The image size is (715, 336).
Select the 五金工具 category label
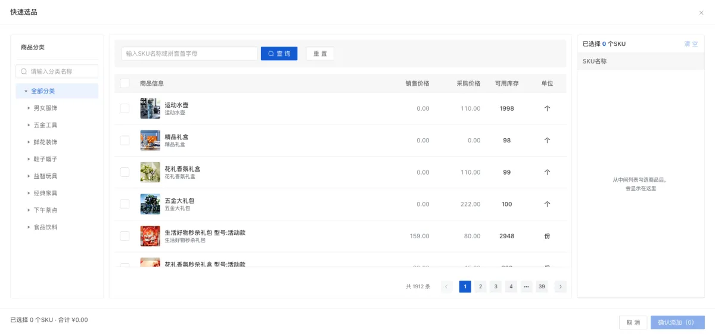(45, 125)
